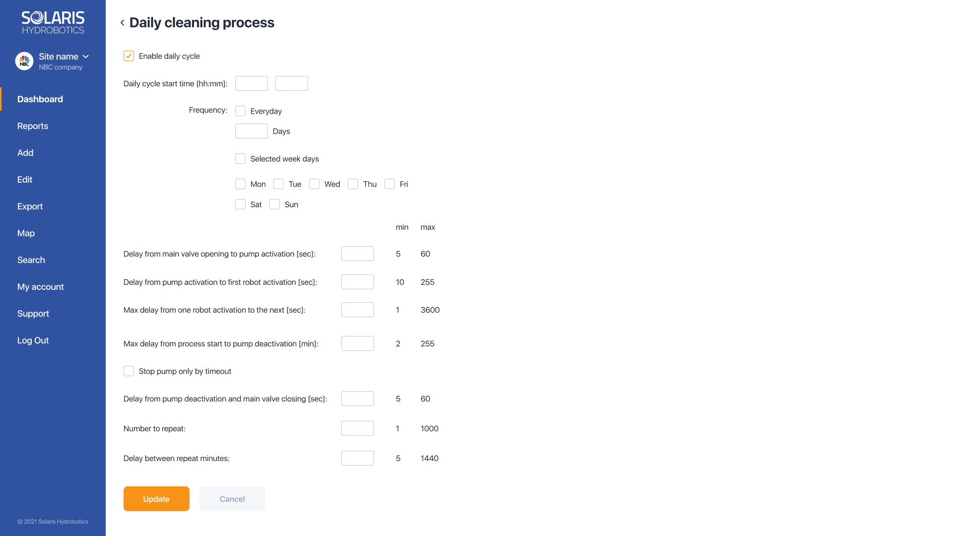The width and height of the screenshot is (953, 536).
Task: Uncheck Enable daily cycle checkbox
Action: pos(128,56)
